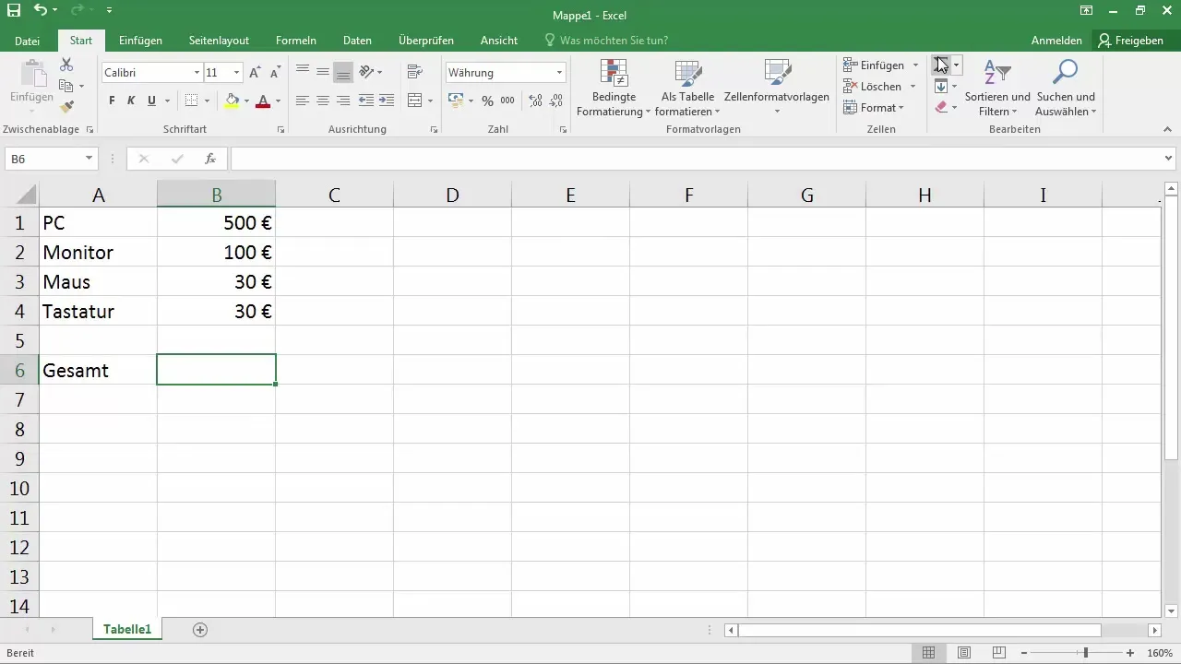Apply thousands separator 000 format
This screenshot has height=664, width=1181.
(507, 101)
